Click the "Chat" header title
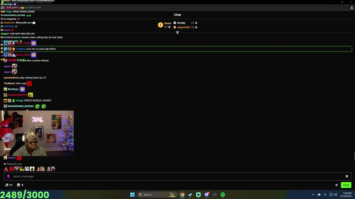The height and width of the screenshot is (199, 355). click(177, 15)
